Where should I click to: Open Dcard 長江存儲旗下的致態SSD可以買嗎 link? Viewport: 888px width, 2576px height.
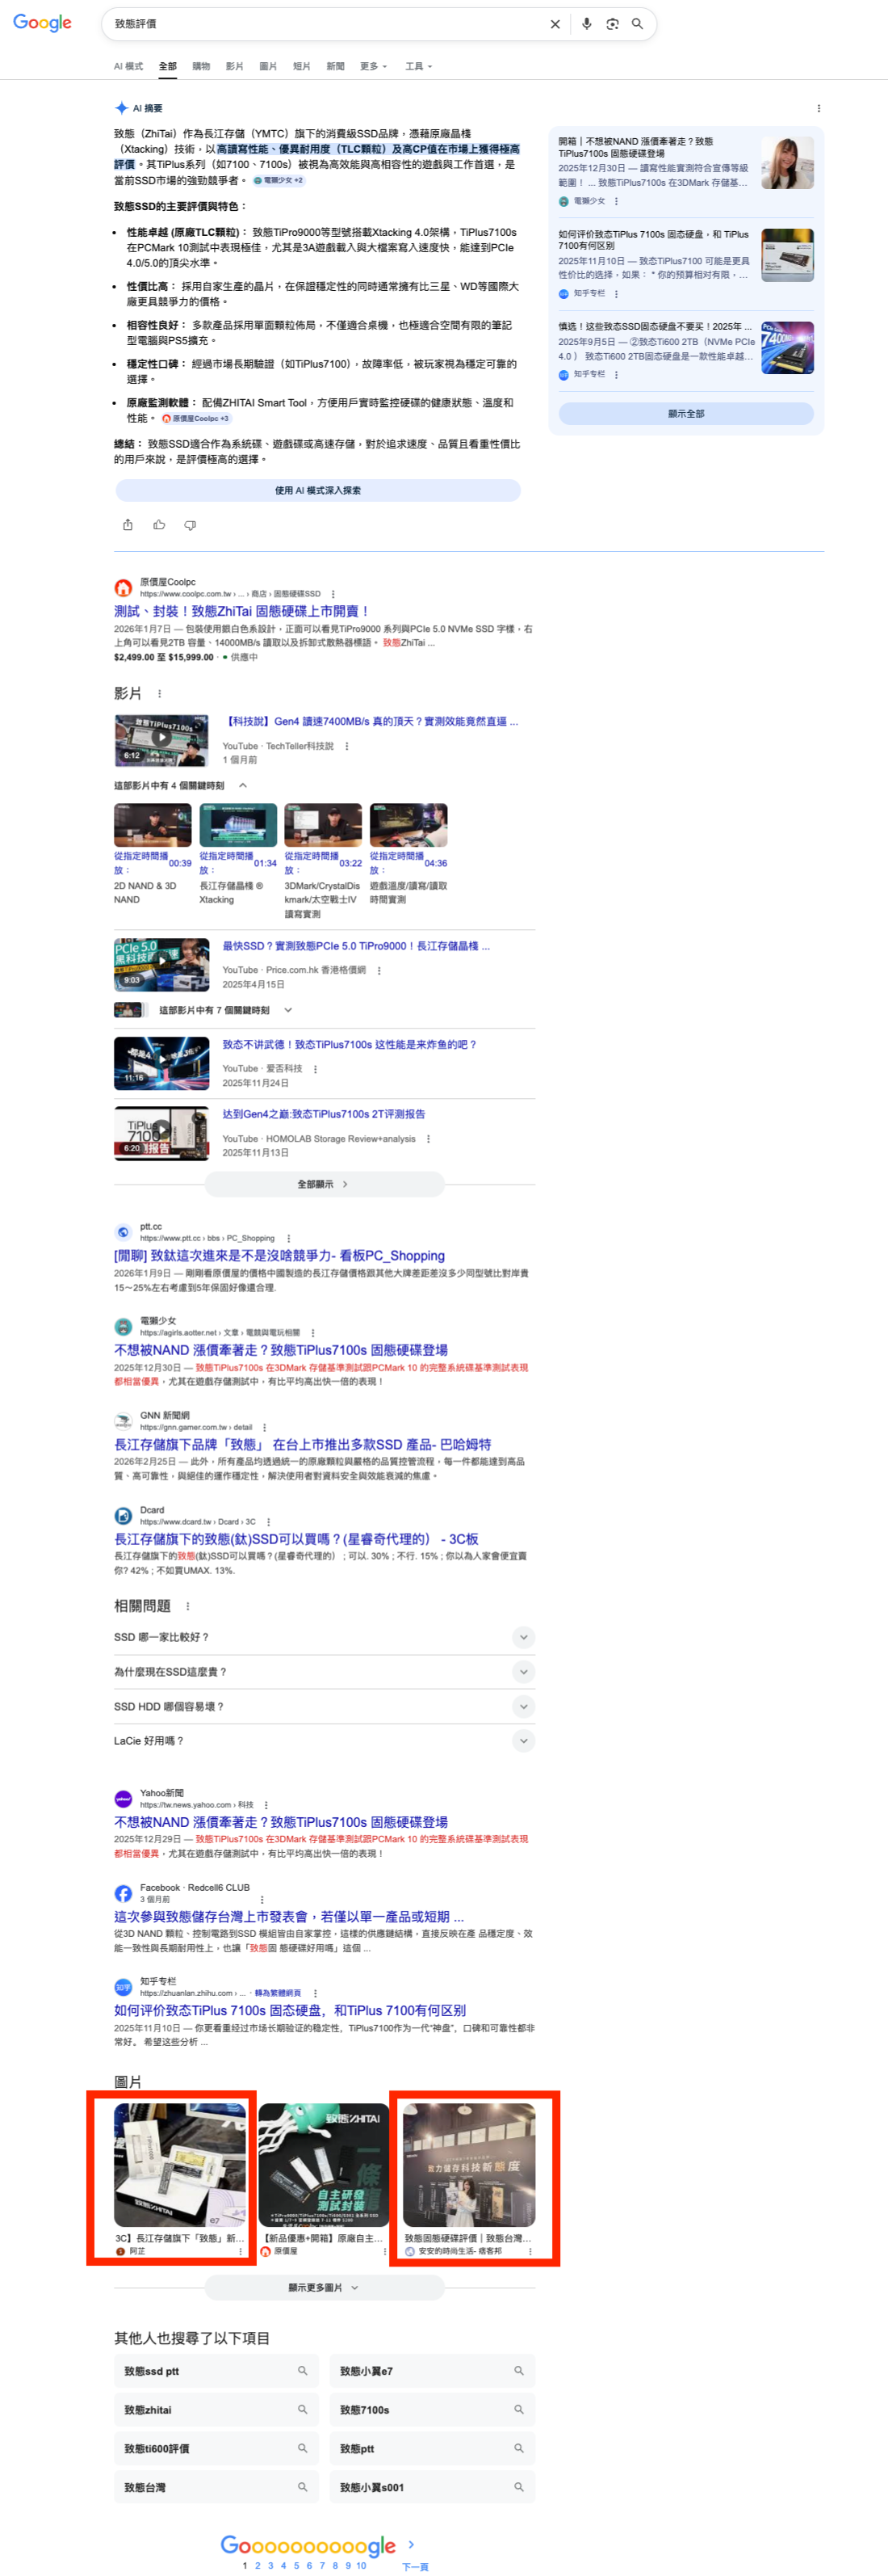[295, 1539]
